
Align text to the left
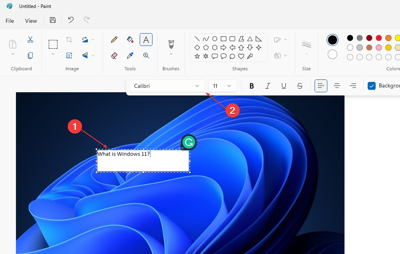321,86
